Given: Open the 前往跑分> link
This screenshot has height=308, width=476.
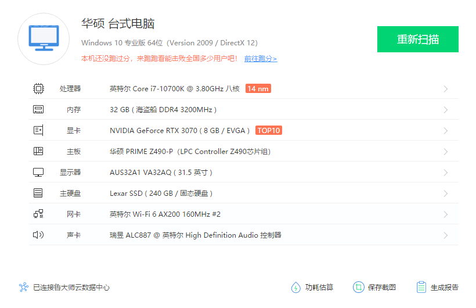Looking at the screenshot, I should coord(261,59).
